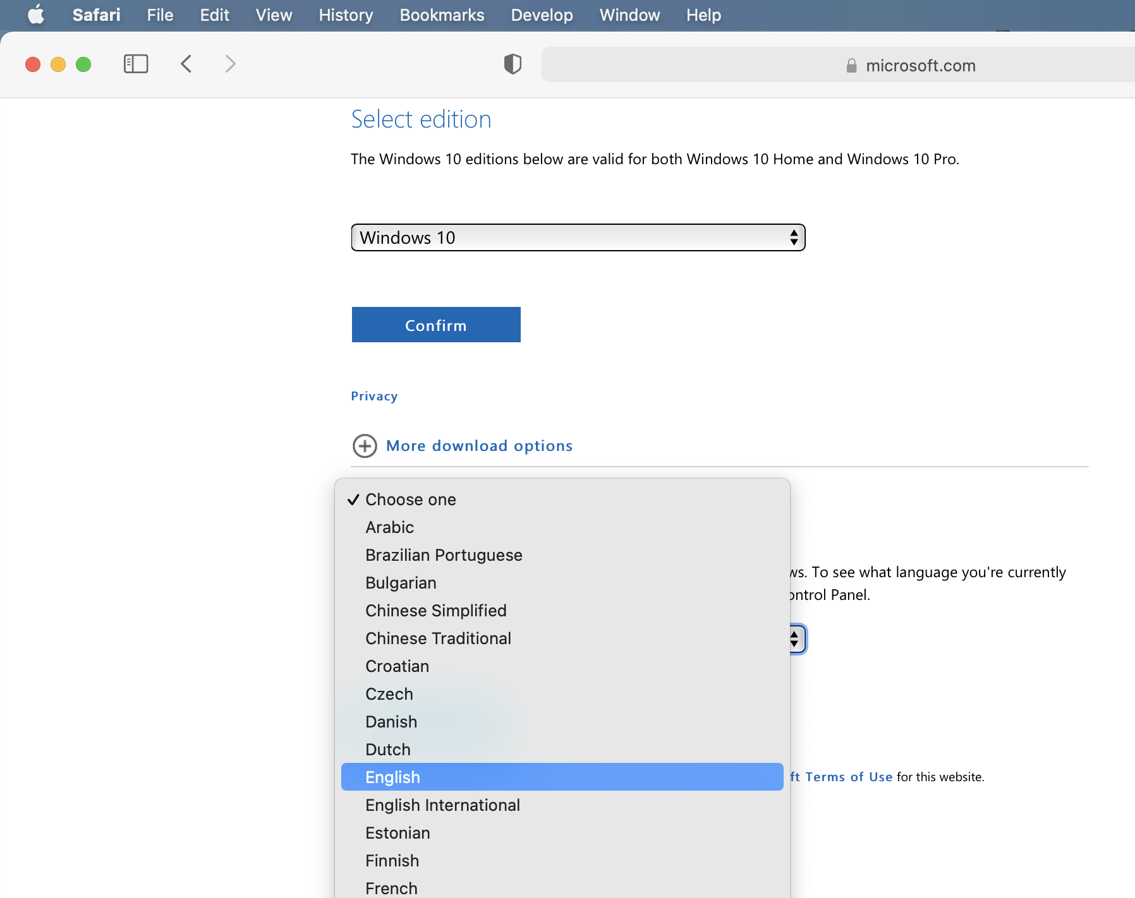1135x898 pixels.
Task: Select Estonian from the list
Action: coord(562,833)
